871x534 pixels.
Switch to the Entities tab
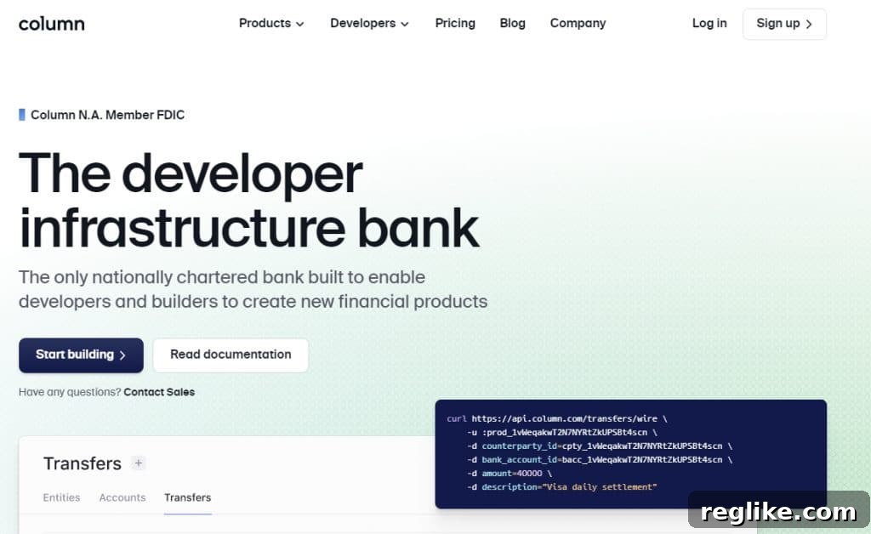[x=61, y=497]
